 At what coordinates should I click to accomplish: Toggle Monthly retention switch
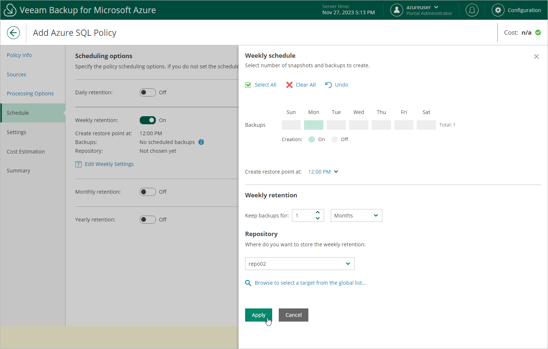pyautogui.click(x=148, y=192)
